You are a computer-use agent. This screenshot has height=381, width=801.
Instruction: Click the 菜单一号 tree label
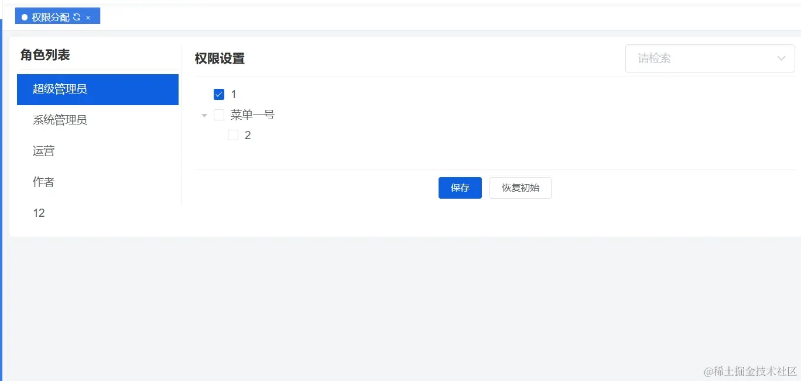[x=252, y=115]
